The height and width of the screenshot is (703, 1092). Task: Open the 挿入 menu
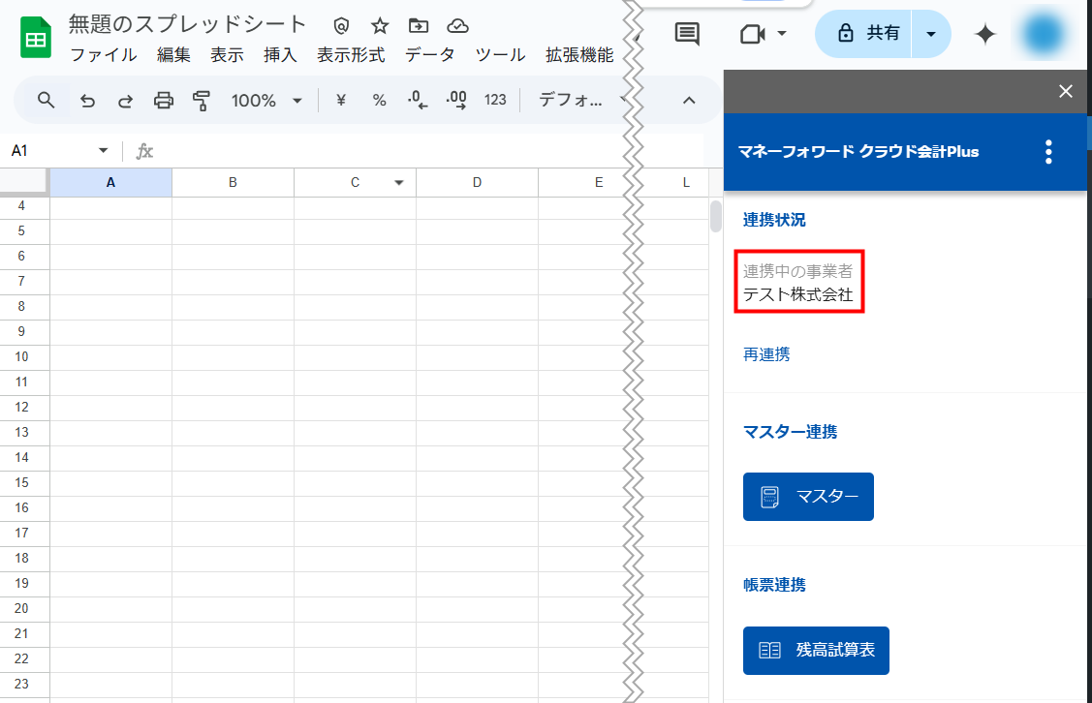coord(280,55)
